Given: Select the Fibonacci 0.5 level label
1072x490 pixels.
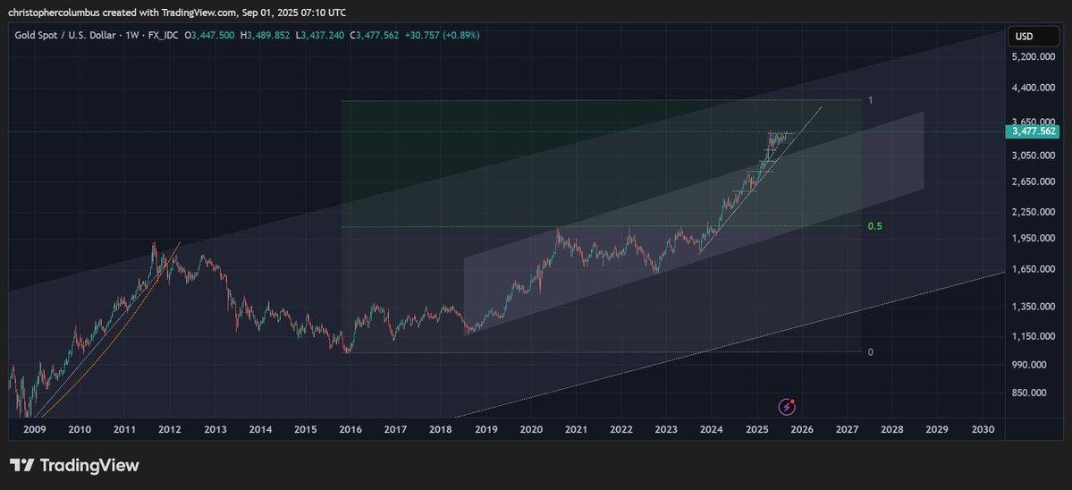Looking at the screenshot, I should 875,226.
